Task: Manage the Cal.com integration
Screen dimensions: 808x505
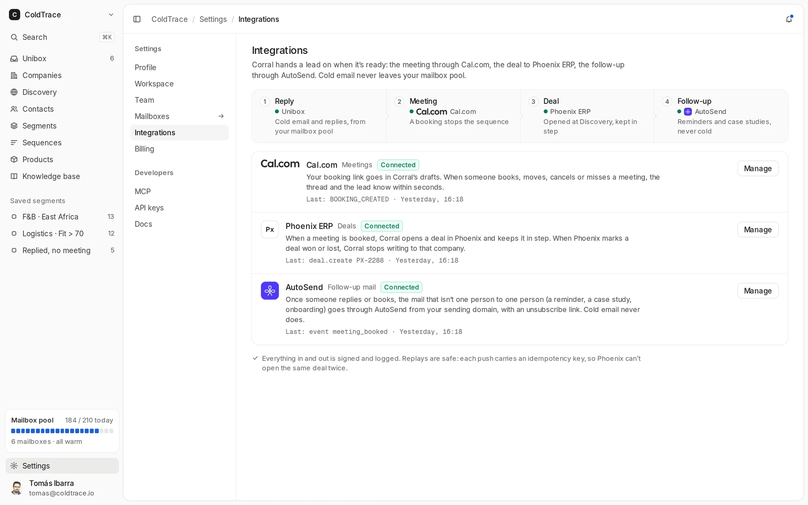Action: pyautogui.click(x=757, y=168)
